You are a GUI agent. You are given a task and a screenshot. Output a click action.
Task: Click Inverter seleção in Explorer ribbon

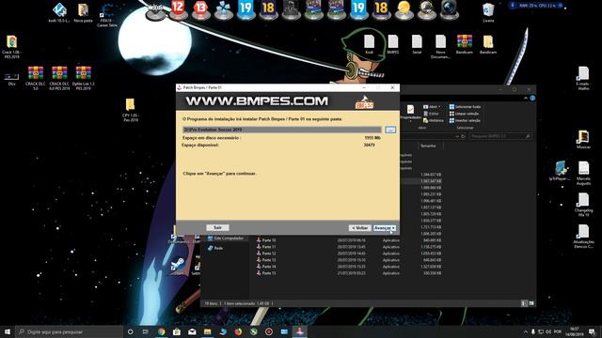point(465,120)
